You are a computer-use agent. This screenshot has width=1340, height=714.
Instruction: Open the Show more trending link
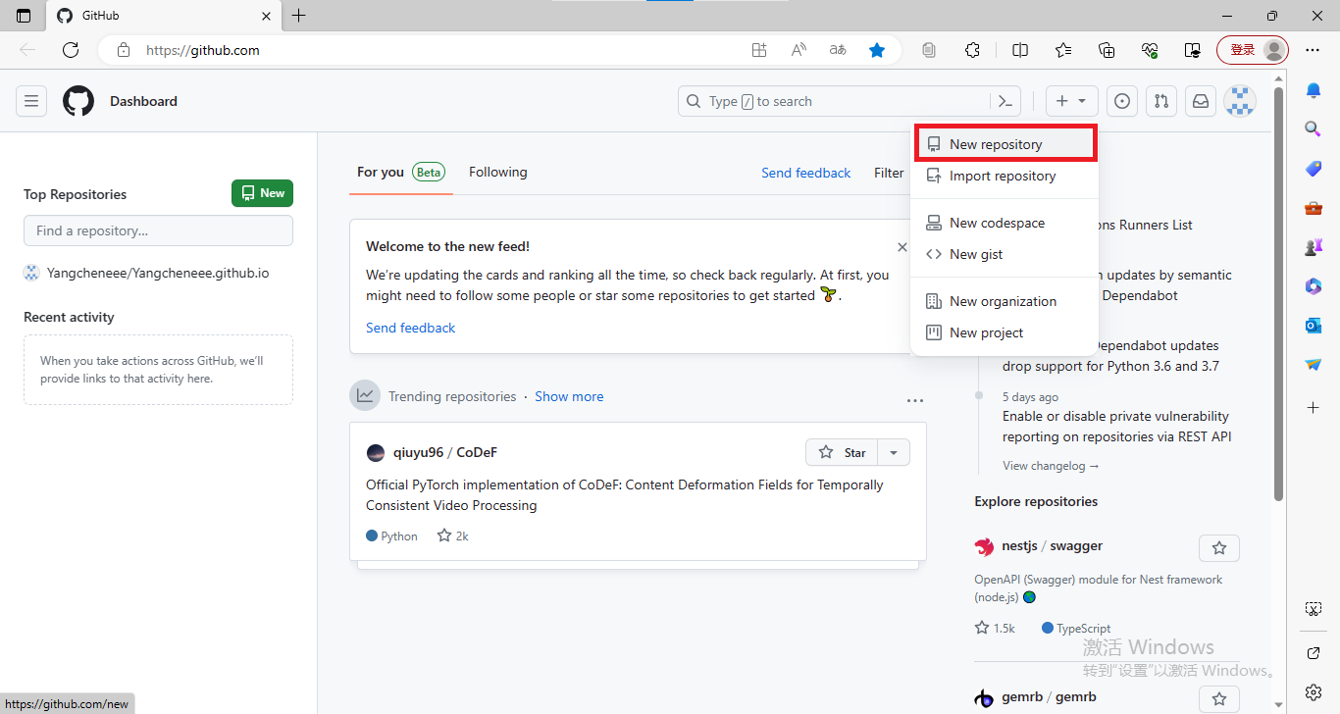click(x=569, y=396)
